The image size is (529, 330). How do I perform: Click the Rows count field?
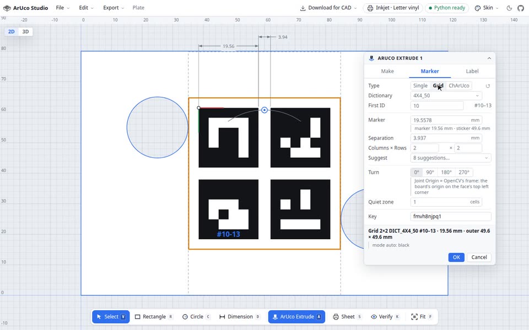point(468,148)
